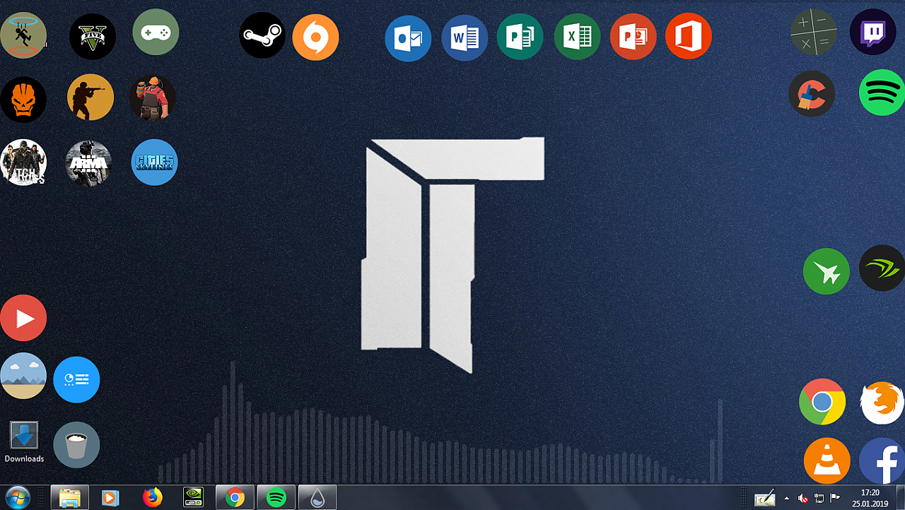905x510 pixels.
Task: Open the network tray icon
Action: coord(819,498)
